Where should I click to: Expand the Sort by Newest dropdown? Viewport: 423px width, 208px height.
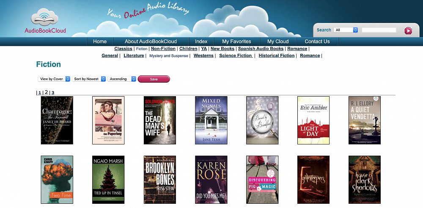(89, 79)
